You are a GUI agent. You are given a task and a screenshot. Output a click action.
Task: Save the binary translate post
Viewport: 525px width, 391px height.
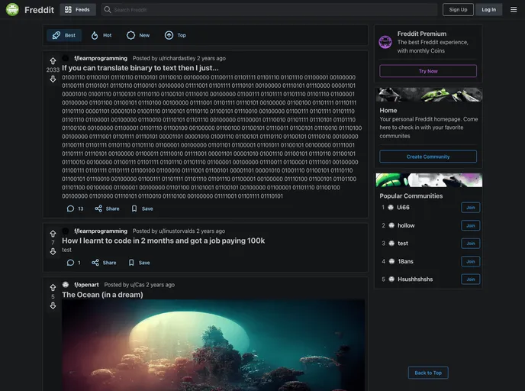(x=142, y=208)
